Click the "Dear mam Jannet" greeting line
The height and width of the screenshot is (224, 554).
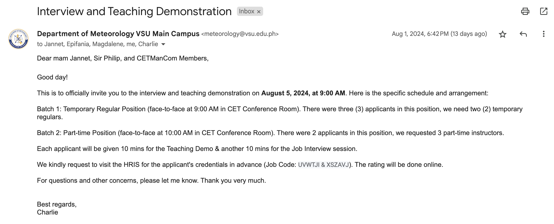122,58
